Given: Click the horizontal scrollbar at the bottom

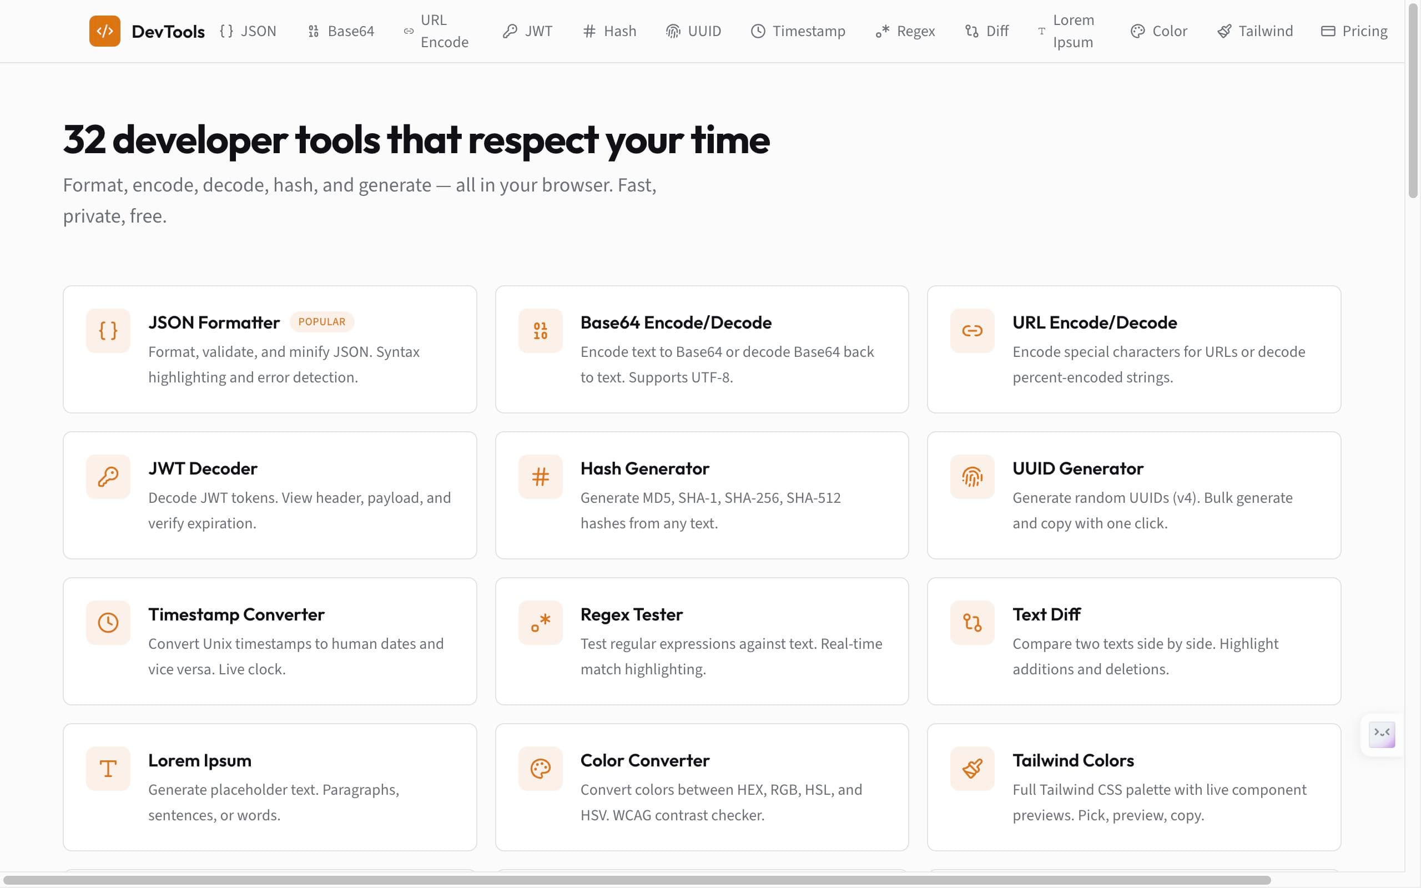Looking at the screenshot, I should click(x=637, y=880).
